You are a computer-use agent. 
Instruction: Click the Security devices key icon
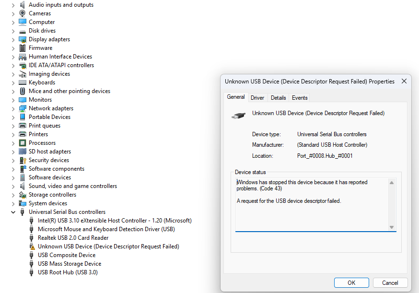point(23,160)
